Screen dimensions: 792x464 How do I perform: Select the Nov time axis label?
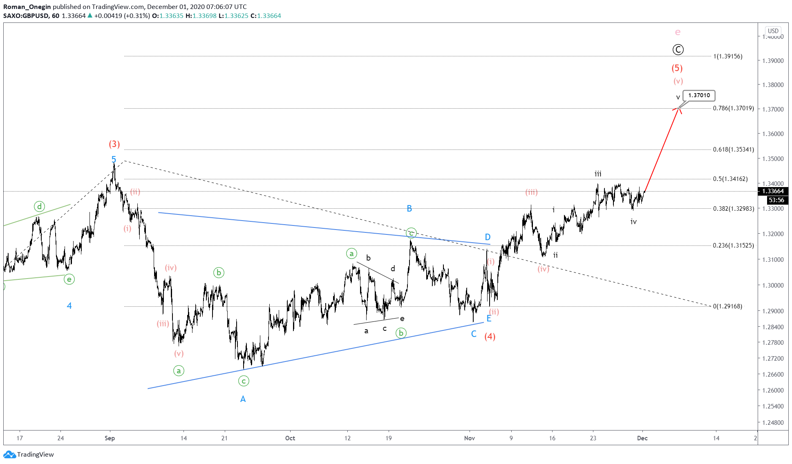point(470,438)
